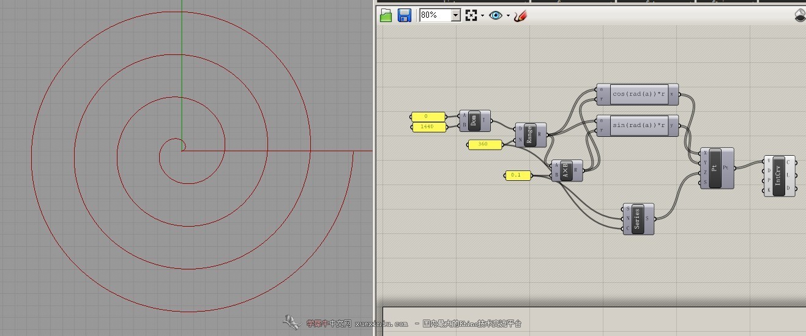Viewport: 806px width, 336px height.
Task: Select the red sketch pencil tool
Action: 521,15
